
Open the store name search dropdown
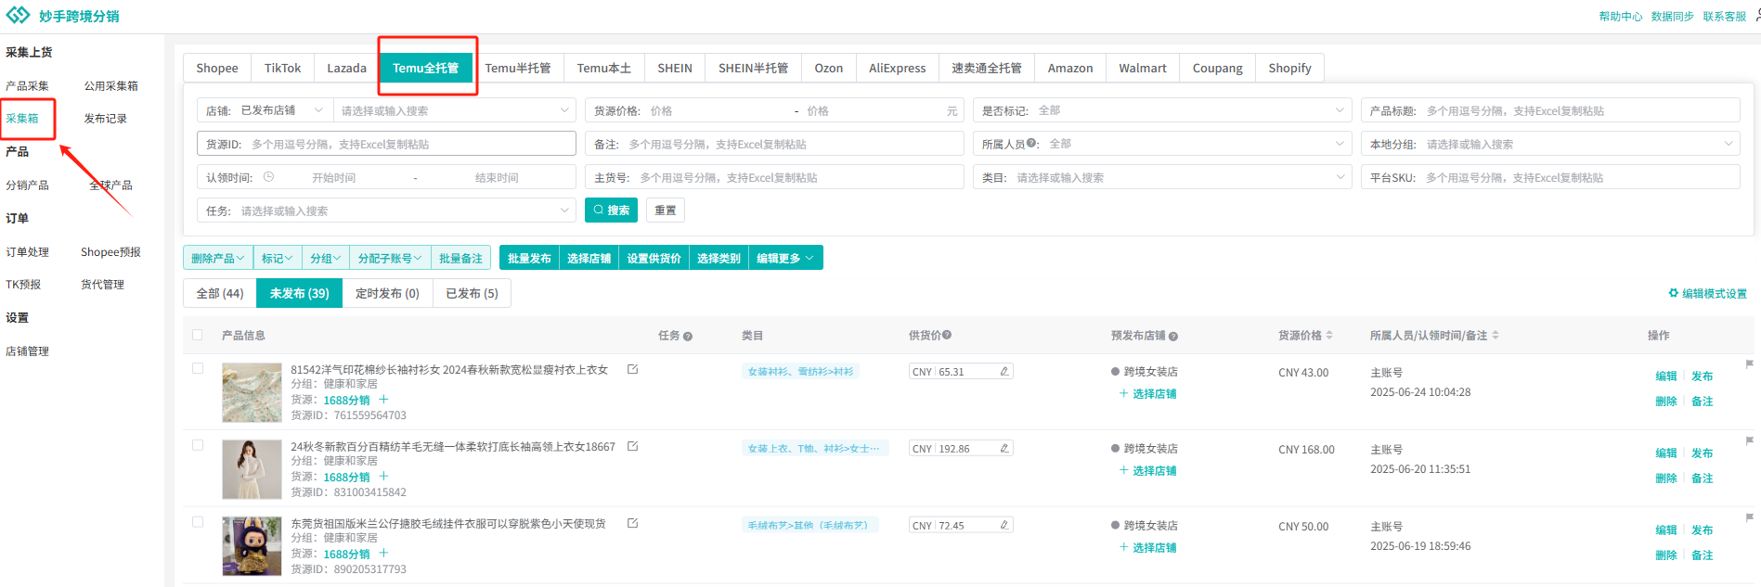tap(454, 110)
